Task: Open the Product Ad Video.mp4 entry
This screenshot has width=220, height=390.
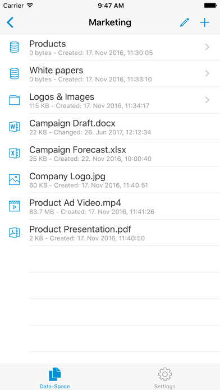Action: [110, 206]
